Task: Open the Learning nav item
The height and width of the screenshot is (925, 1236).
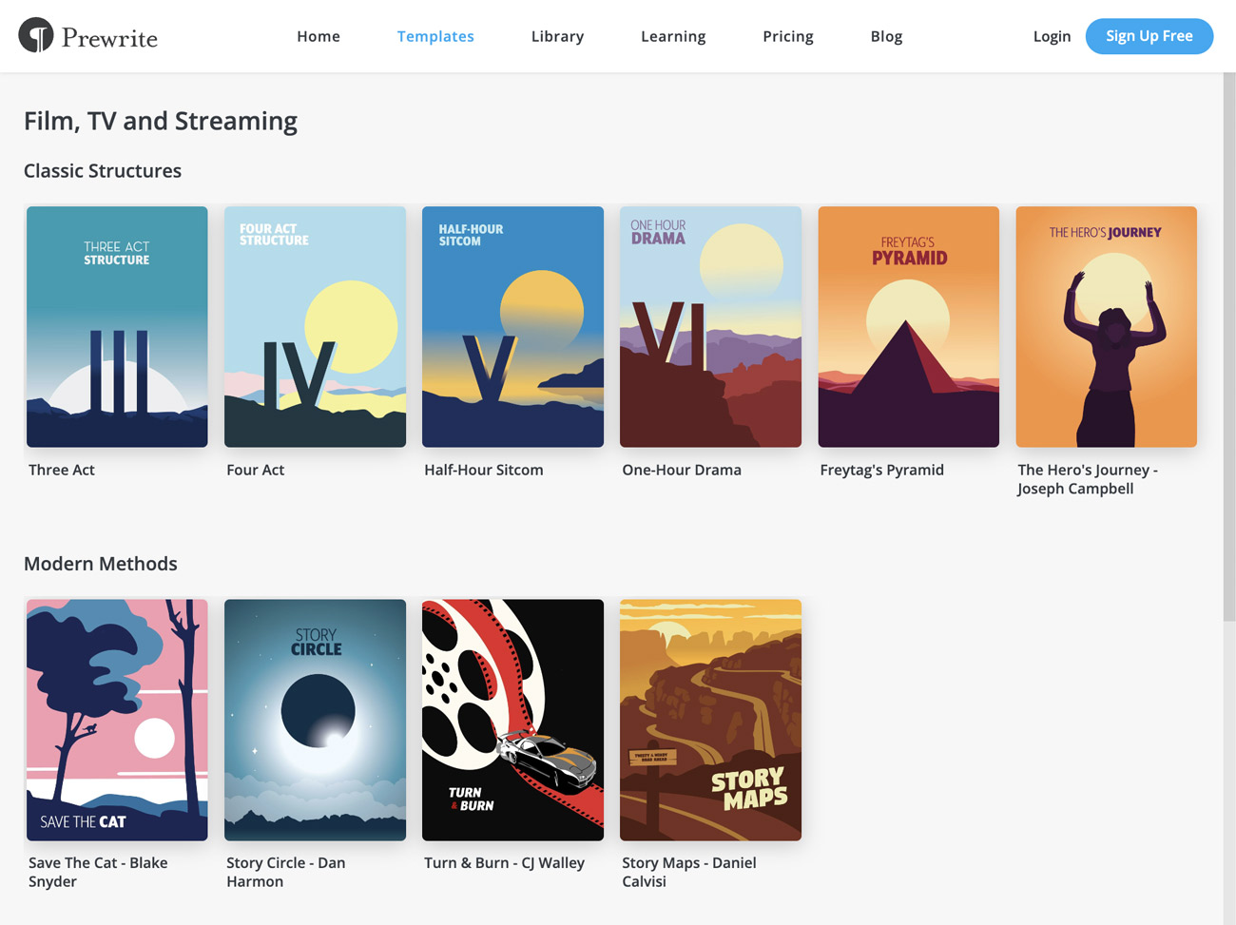Action: tap(673, 36)
